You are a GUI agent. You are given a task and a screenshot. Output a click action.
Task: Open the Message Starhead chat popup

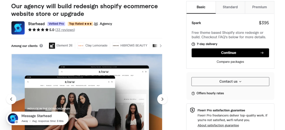(38, 118)
